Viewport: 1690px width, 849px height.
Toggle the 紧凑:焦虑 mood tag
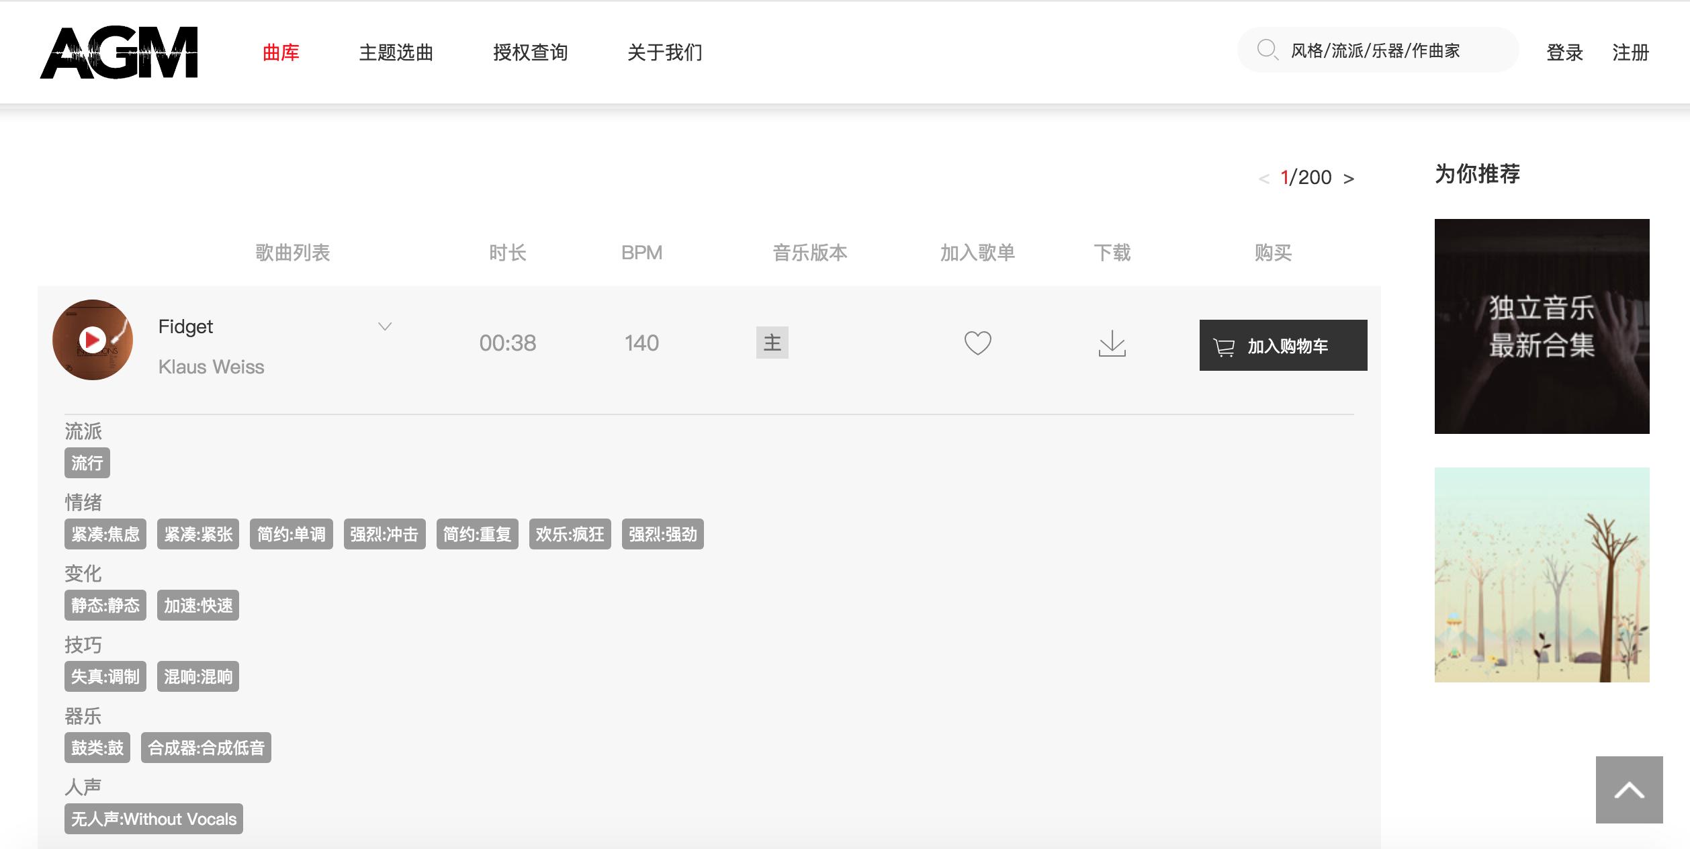point(105,534)
